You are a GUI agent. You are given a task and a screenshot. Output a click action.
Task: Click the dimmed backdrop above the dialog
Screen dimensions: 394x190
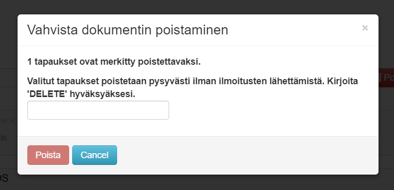coord(197,7)
